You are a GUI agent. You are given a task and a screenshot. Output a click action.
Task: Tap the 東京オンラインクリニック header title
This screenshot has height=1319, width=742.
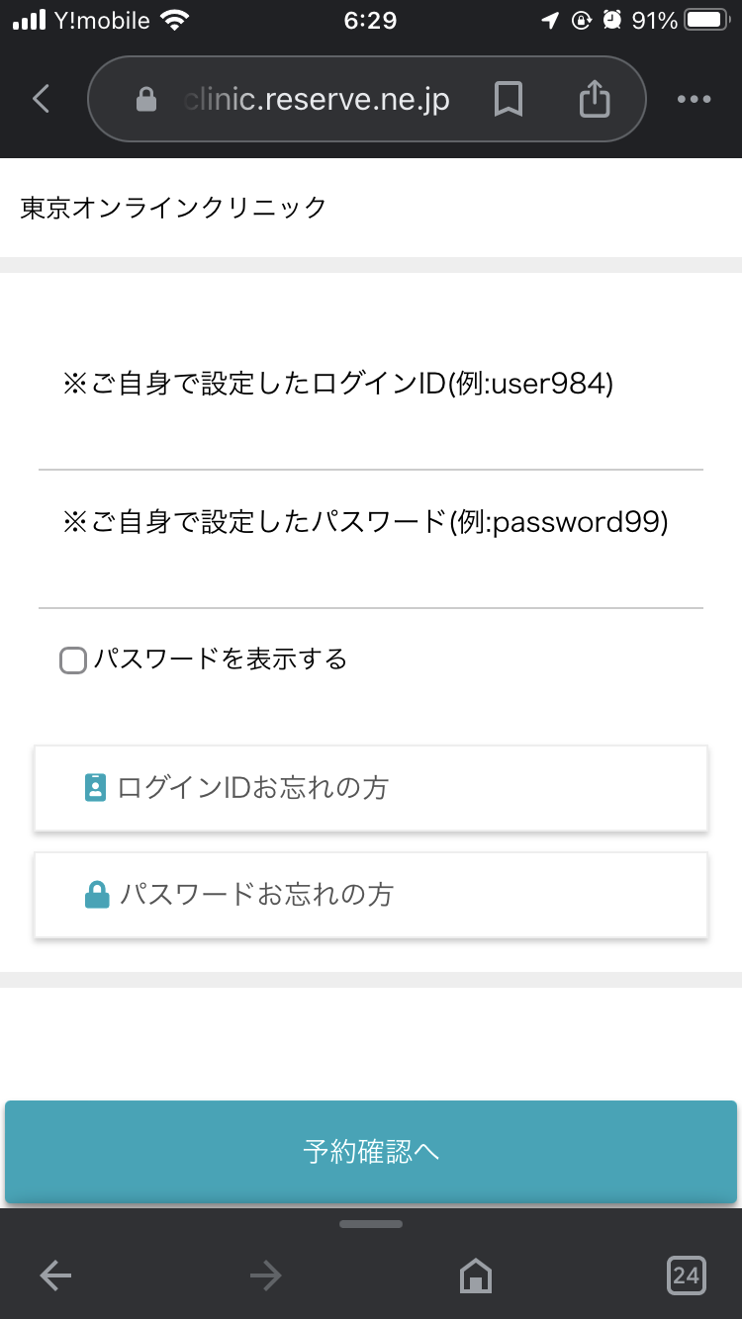173,208
